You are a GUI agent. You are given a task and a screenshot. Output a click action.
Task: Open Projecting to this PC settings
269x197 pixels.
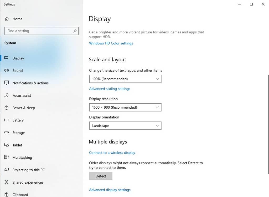[28, 170]
